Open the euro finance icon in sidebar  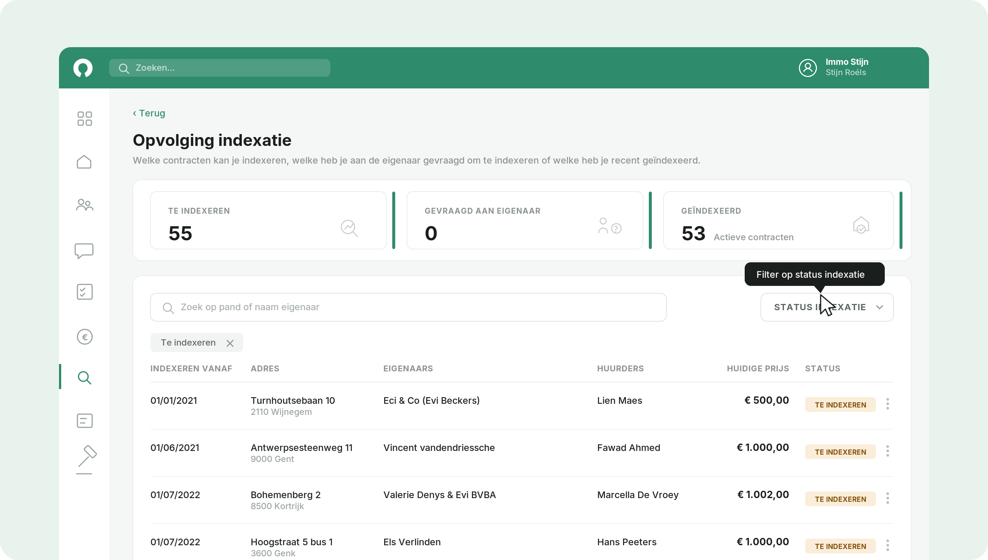pyautogui.click(x=84, y=337)
